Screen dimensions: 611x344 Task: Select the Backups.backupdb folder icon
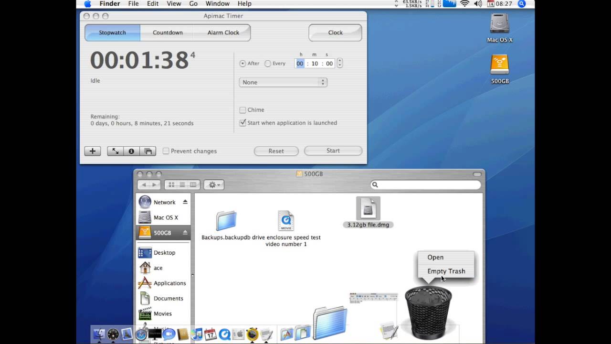pos(226,221)
